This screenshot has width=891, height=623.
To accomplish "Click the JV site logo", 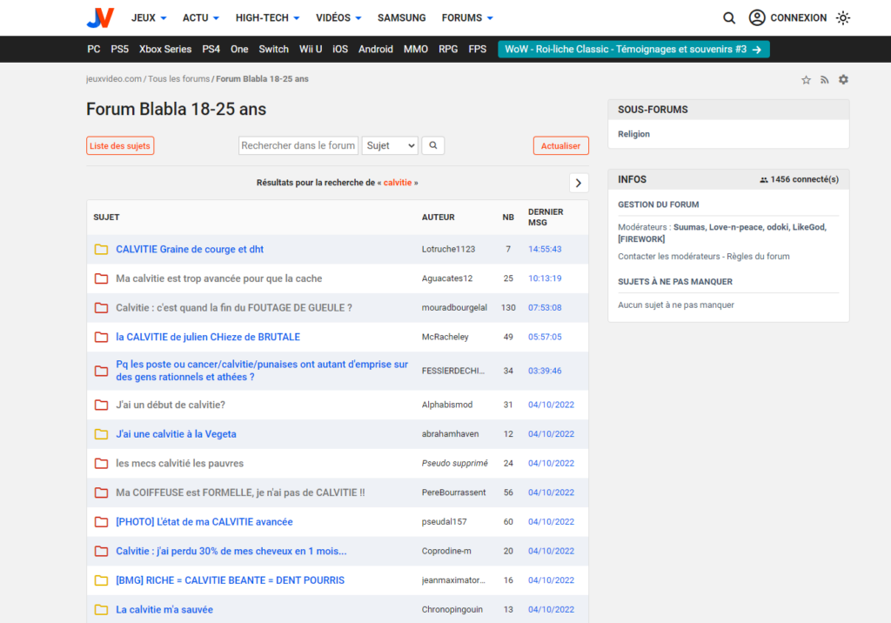I will pos(100,17).
